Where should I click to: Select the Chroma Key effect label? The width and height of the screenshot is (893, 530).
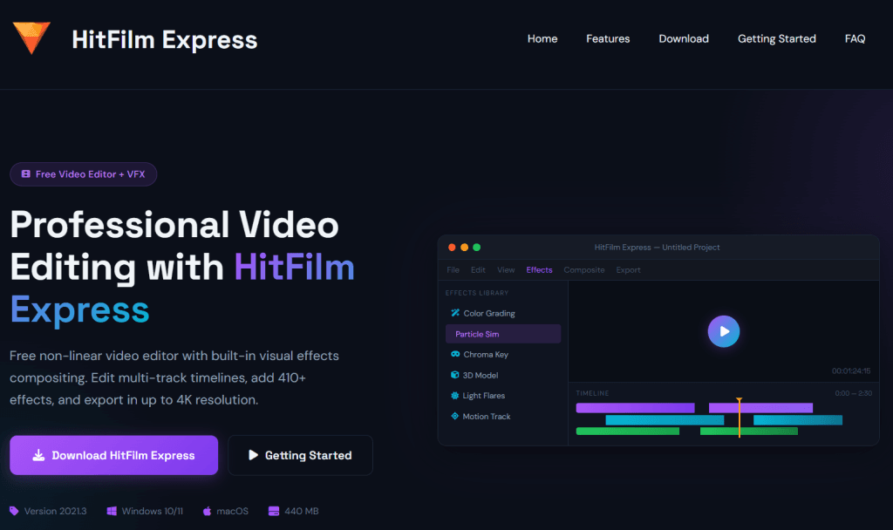[486, 354]
